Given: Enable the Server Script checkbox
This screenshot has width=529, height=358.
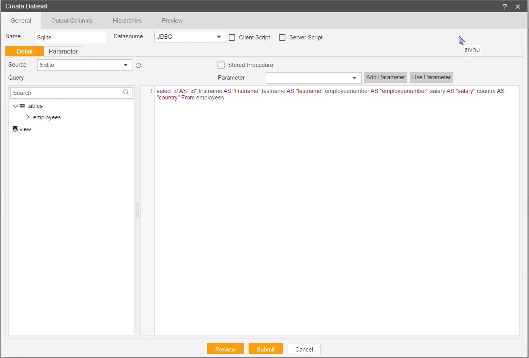Looking at the screenshot, I should 282,37.
